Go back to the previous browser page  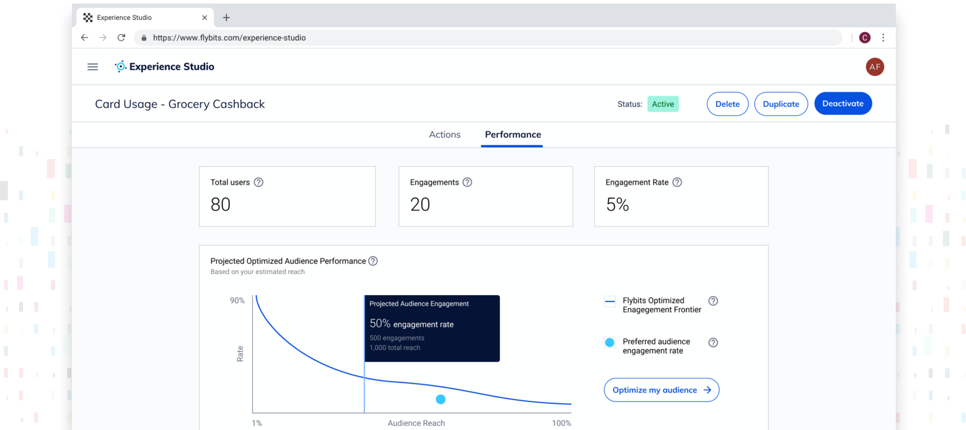(84, 38)
